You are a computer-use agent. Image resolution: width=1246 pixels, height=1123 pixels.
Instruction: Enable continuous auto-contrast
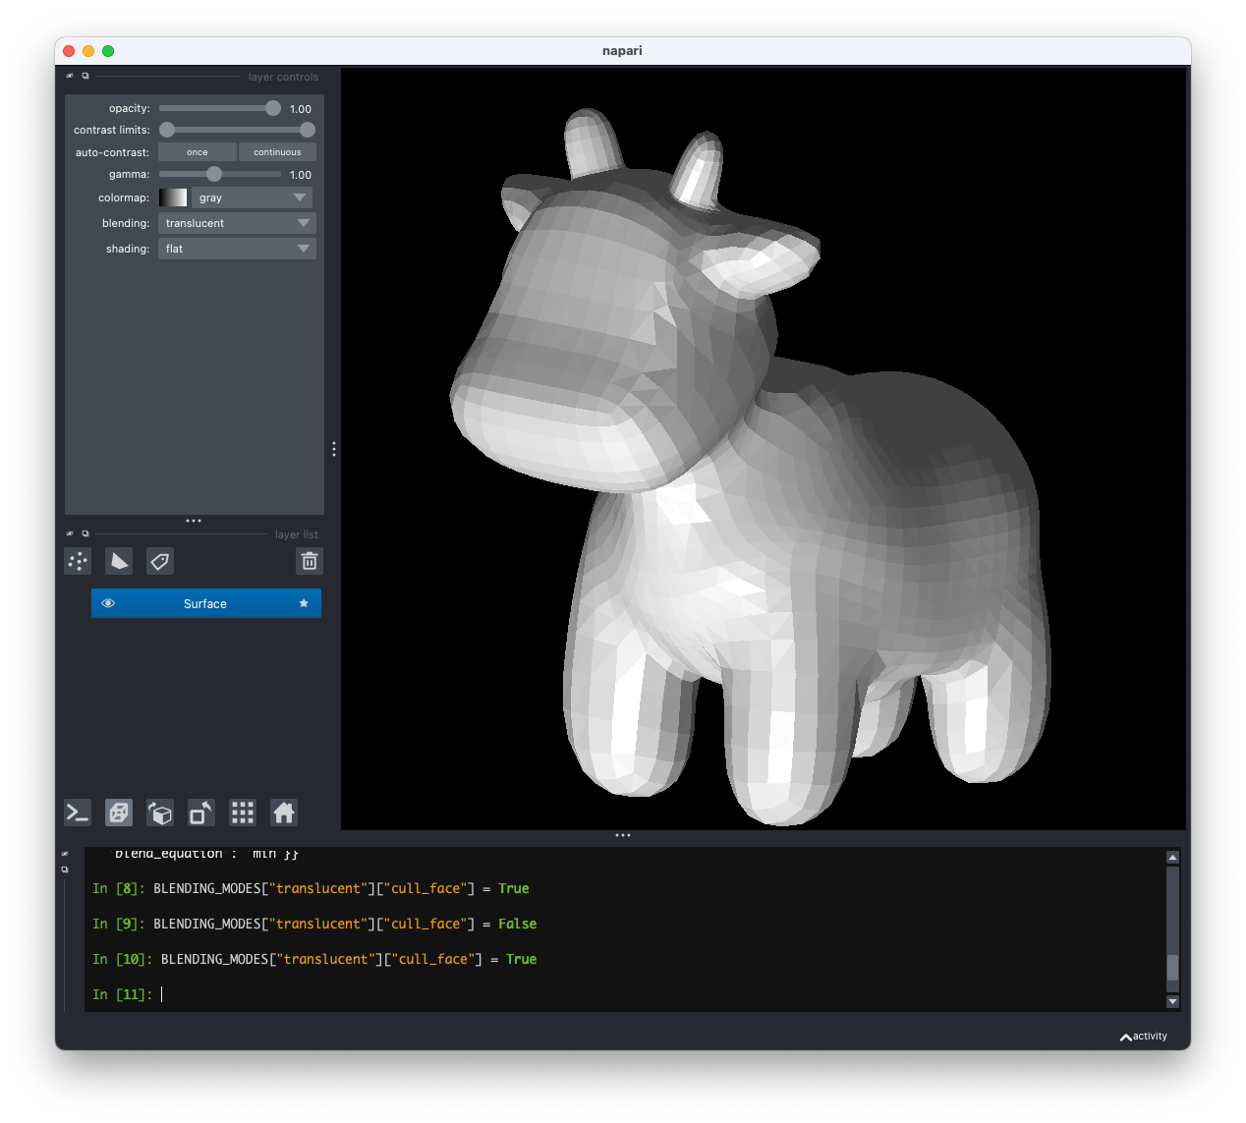(277, 151)
